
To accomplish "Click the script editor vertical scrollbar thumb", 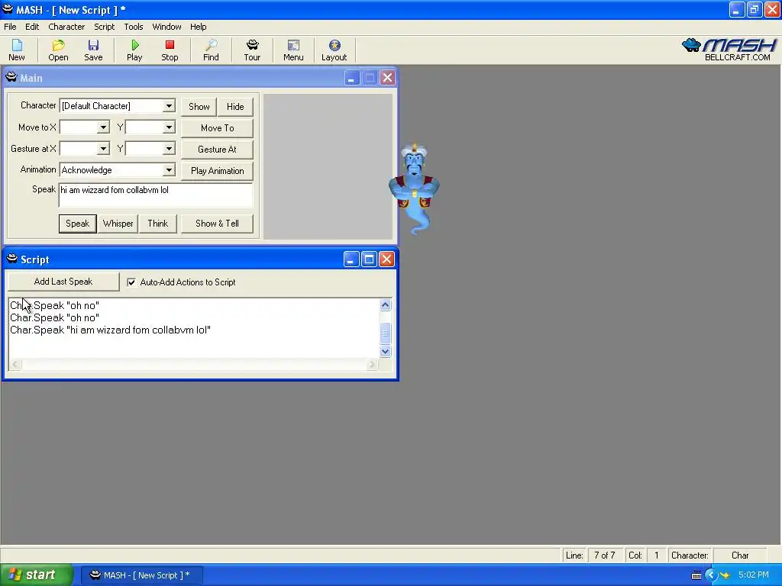I will click(x=385, y=333).
